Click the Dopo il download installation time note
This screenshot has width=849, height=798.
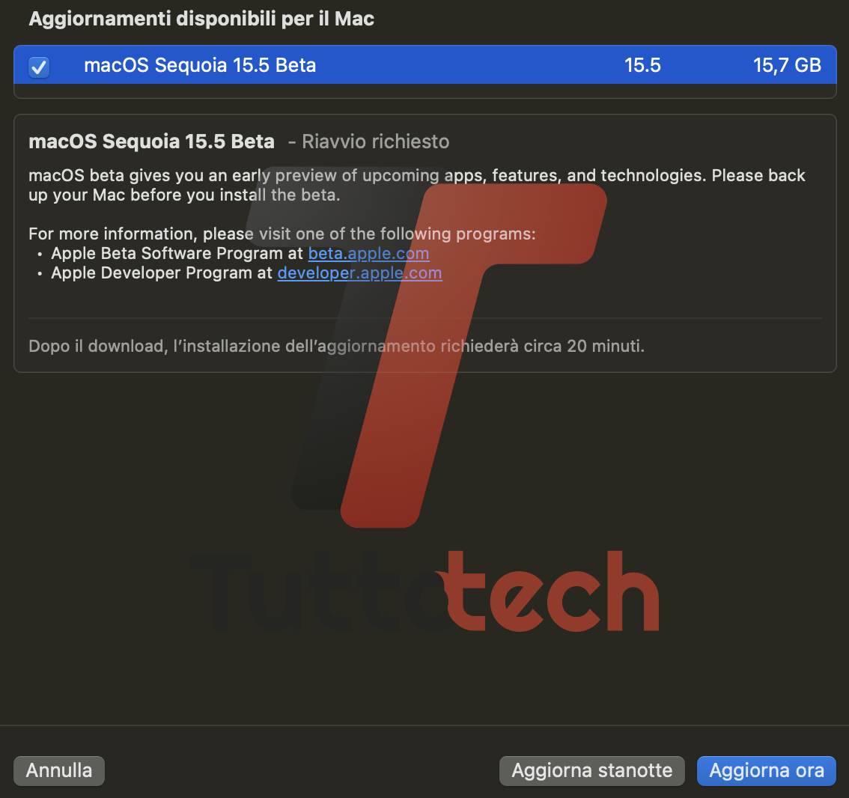336,346
